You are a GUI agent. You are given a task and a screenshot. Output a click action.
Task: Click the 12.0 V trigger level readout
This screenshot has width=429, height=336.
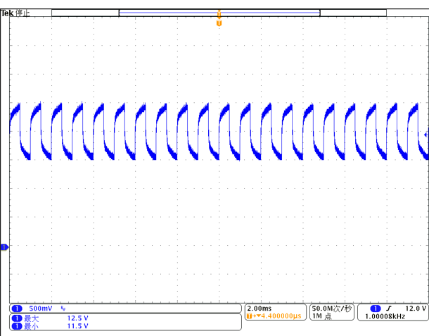pyautogui.click(x=416, y=309)
